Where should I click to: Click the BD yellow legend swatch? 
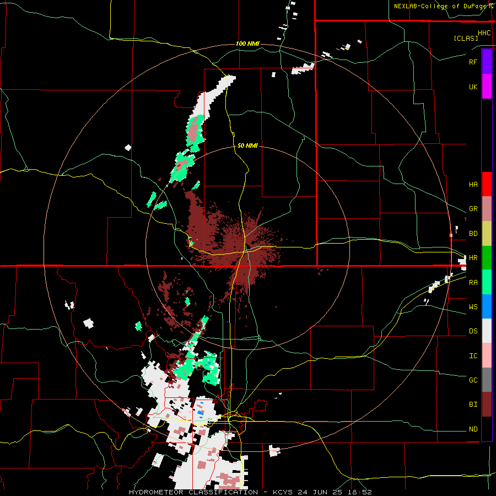pyautogui.click(x=487, y=234)
